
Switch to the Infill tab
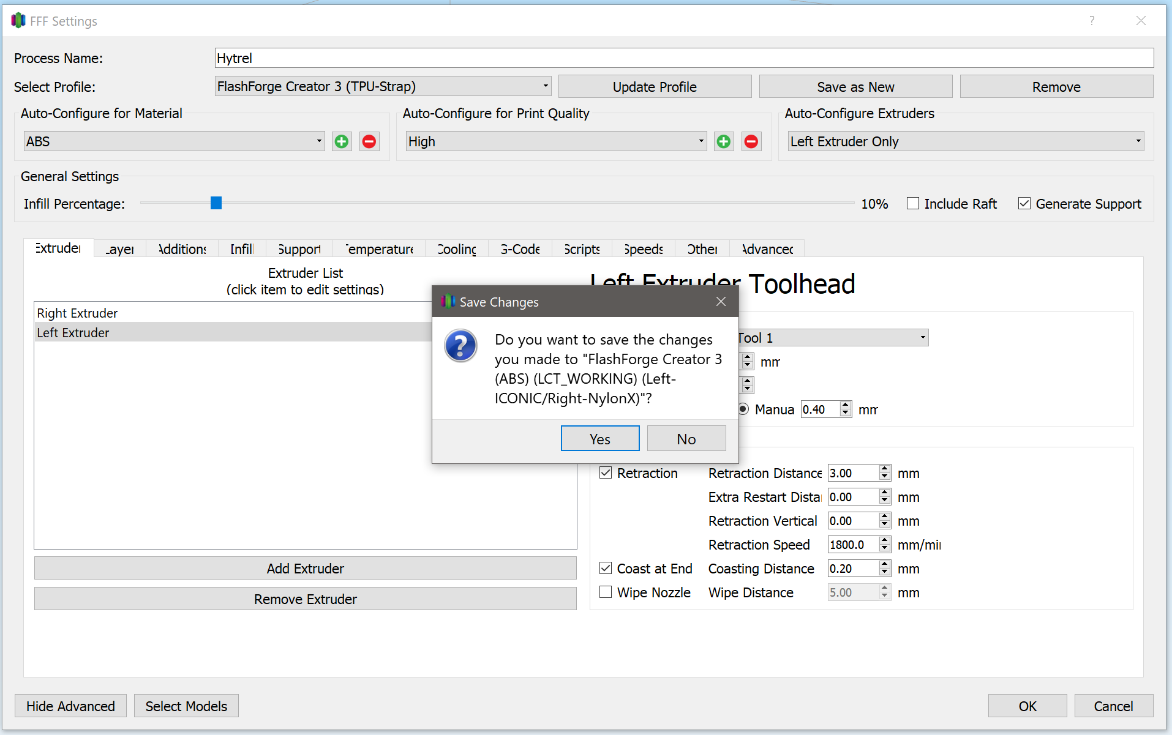click(242, 249)
